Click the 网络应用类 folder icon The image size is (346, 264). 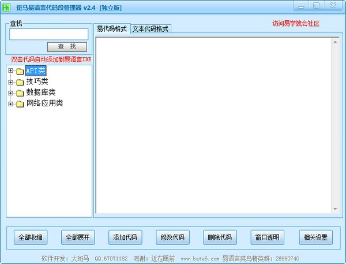coord(20,104)
